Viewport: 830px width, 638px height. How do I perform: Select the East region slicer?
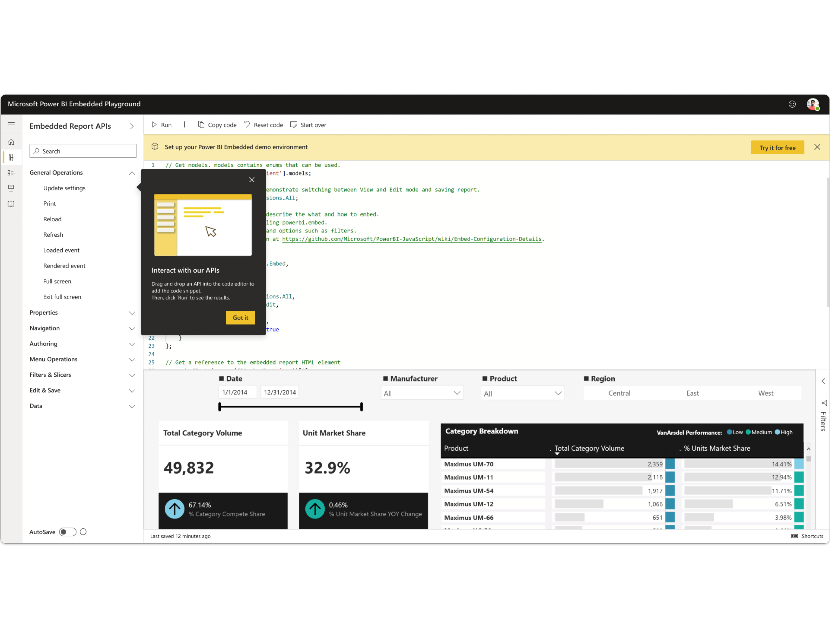pyautogui.click(x=692, y=393)
